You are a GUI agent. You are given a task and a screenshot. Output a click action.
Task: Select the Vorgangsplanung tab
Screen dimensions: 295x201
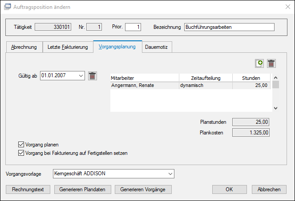[117, 47]
